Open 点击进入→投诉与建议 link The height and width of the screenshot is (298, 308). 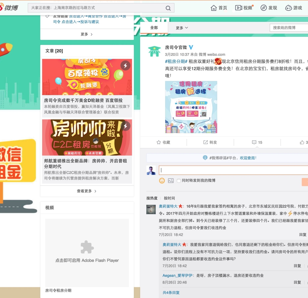point(80,22)
